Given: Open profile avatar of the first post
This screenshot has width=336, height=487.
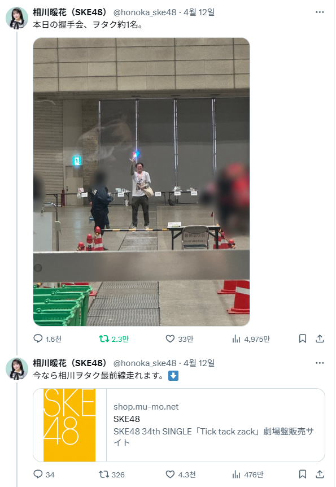Looking at the screenshot, I should 17,18.
